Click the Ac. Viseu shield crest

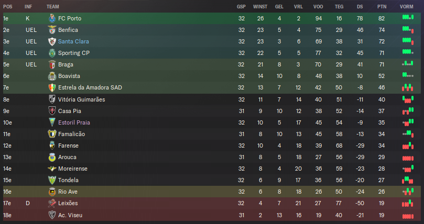click(x=52, y=215)
